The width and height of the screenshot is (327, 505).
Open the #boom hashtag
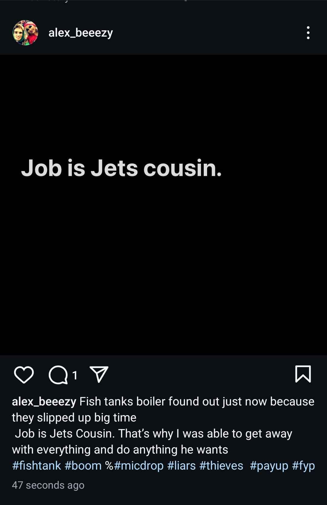coord(83,466)
